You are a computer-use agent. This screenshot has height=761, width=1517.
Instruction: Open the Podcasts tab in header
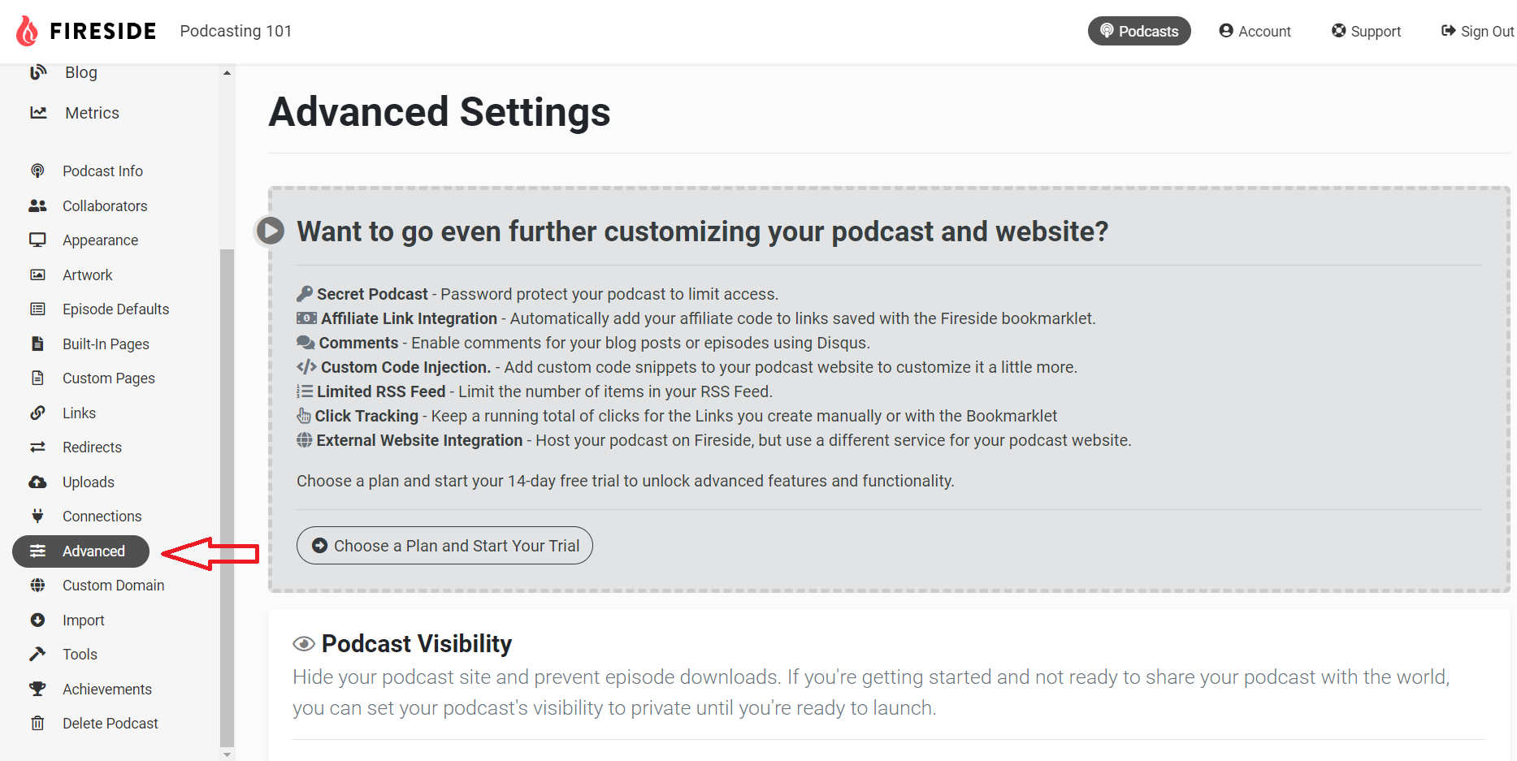(x=1139, y=31)
